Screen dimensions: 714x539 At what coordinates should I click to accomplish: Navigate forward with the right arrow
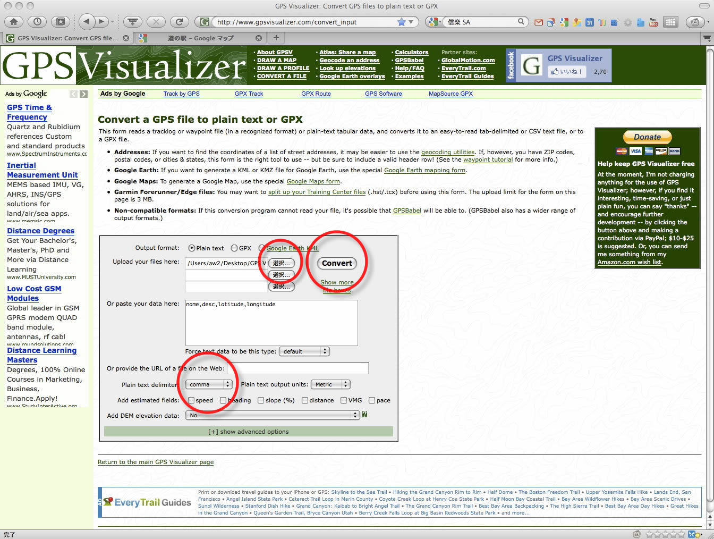coord(101,22)
